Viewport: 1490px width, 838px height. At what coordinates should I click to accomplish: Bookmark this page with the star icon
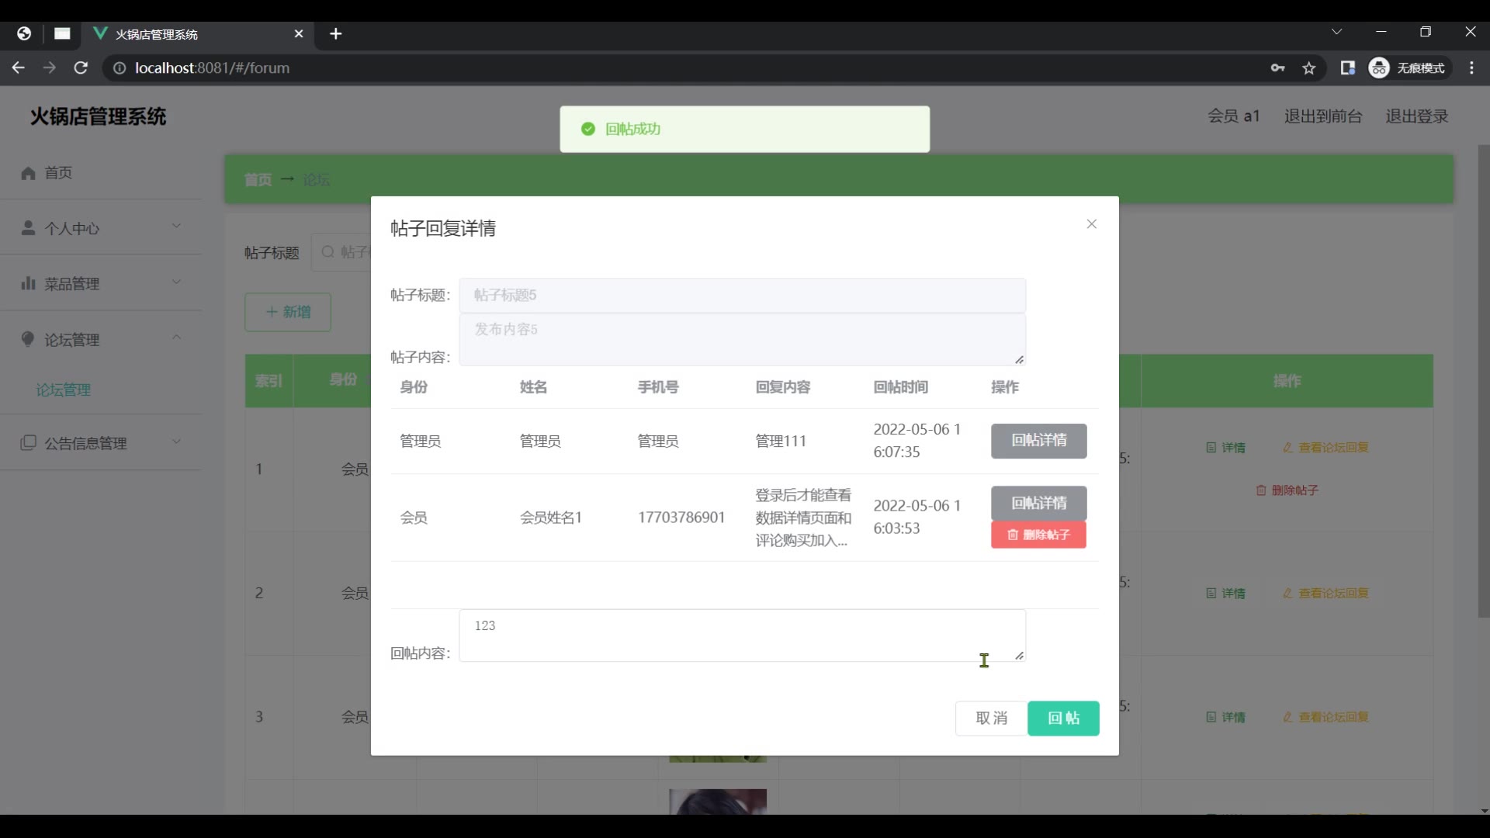pyautogui.click(x=1309, y=68)
